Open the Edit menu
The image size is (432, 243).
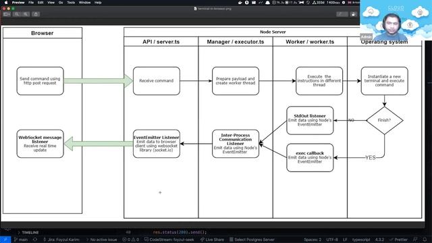[x=40, y=3]
